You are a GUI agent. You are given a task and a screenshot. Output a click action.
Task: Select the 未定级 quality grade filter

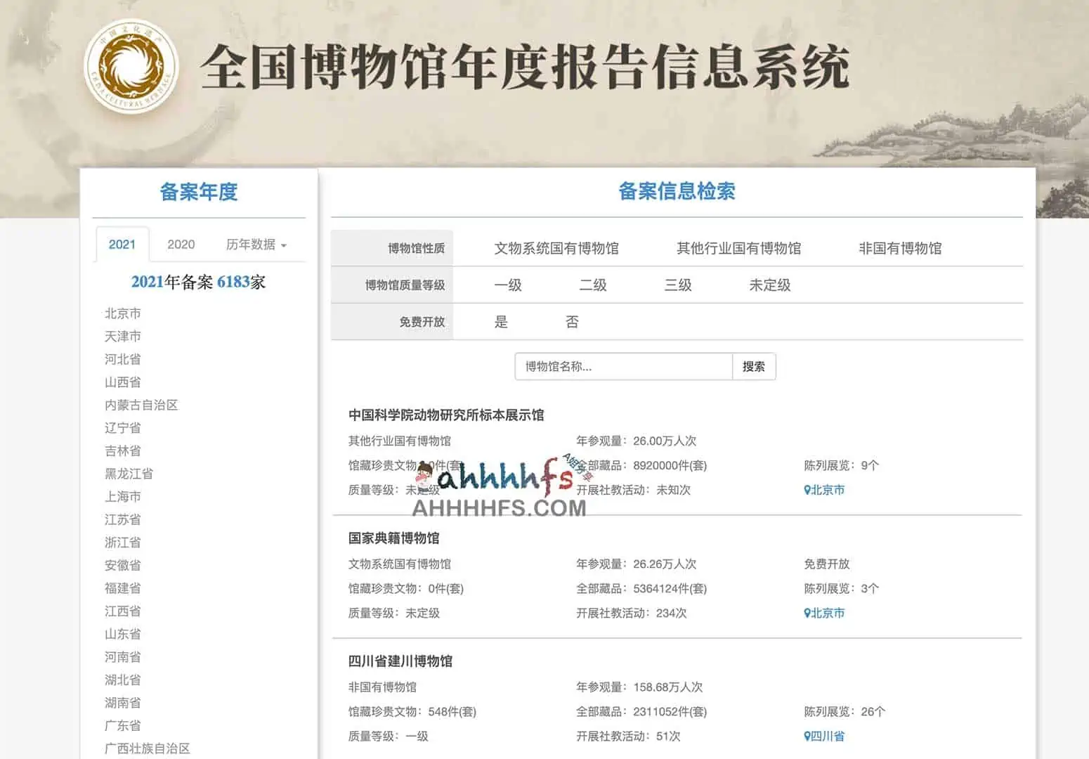click(769, 285)
